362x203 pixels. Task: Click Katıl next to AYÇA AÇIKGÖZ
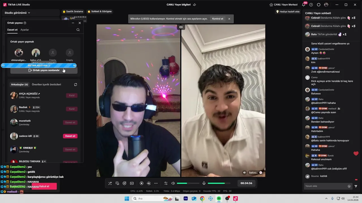pyautogui.click(x=72, y=95)
